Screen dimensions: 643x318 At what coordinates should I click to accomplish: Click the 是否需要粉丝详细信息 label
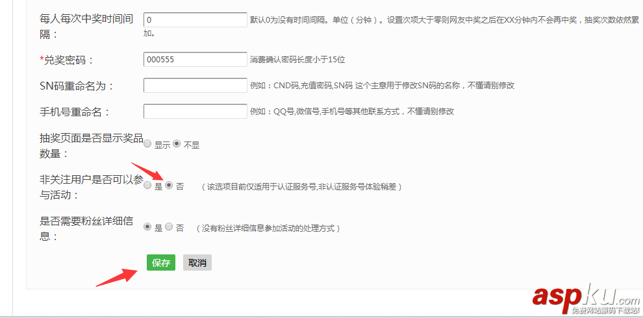tap(86, 228)
